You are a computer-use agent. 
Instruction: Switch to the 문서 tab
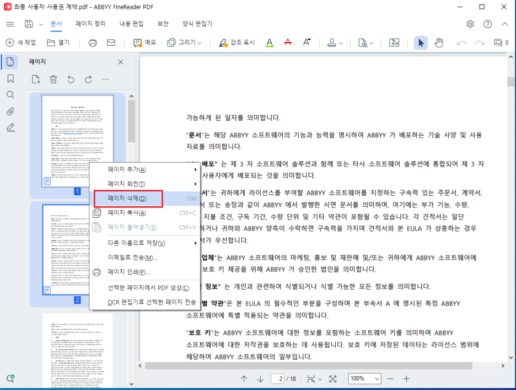point(56,24)
